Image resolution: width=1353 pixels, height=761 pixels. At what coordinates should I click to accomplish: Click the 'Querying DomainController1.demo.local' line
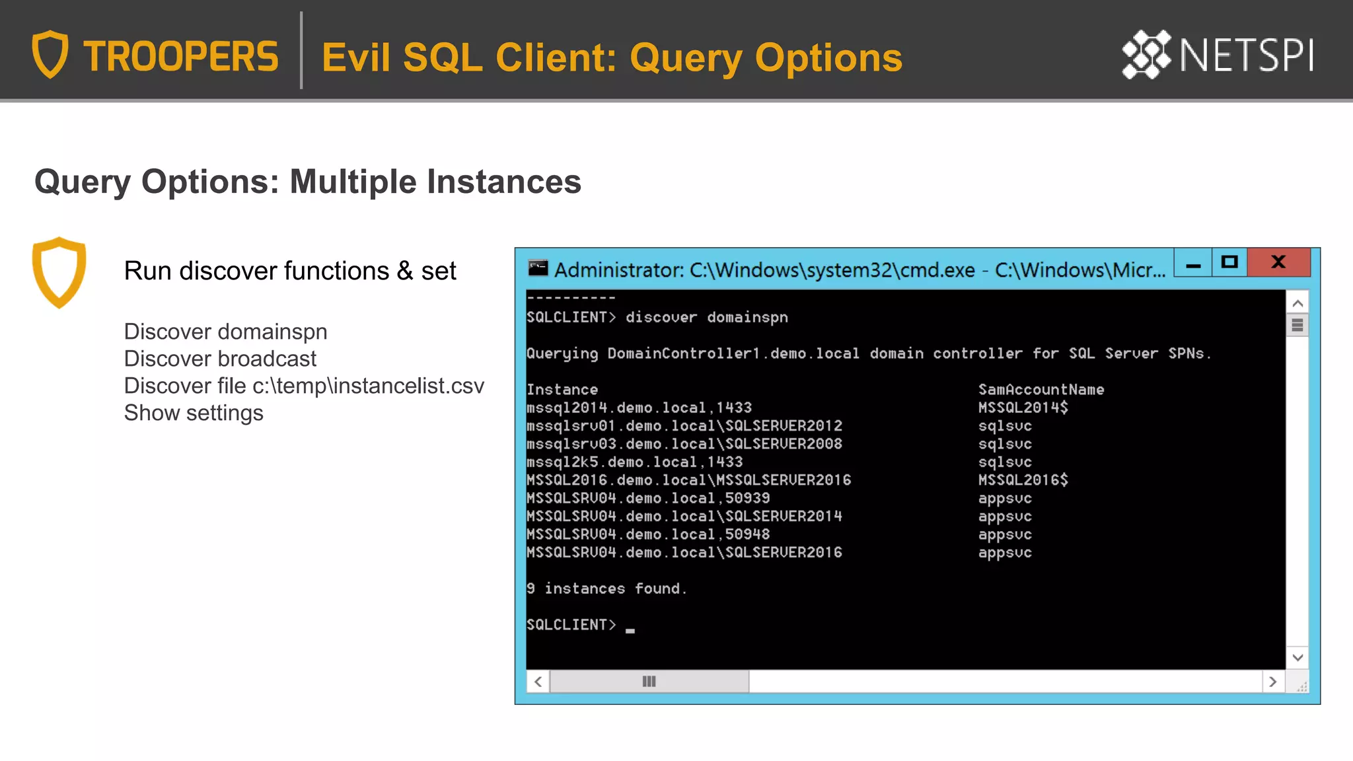coord(869,353)
